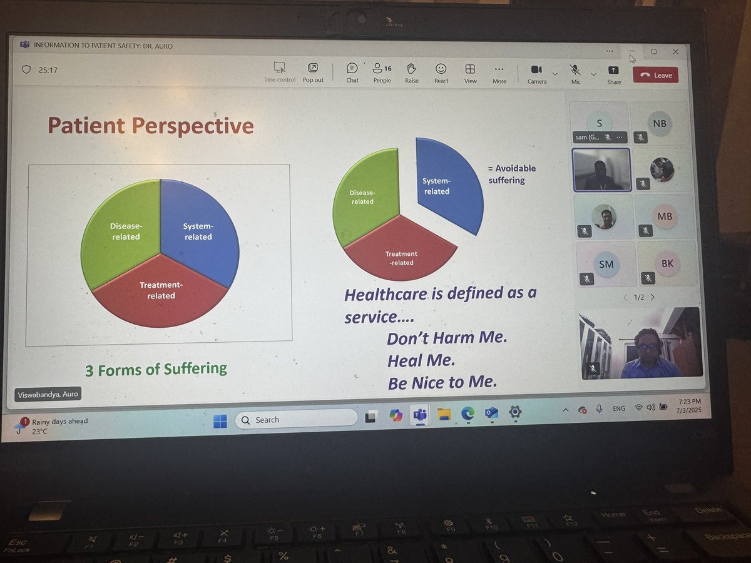
Task: Open the View layout options
Action: coord(470,73)
